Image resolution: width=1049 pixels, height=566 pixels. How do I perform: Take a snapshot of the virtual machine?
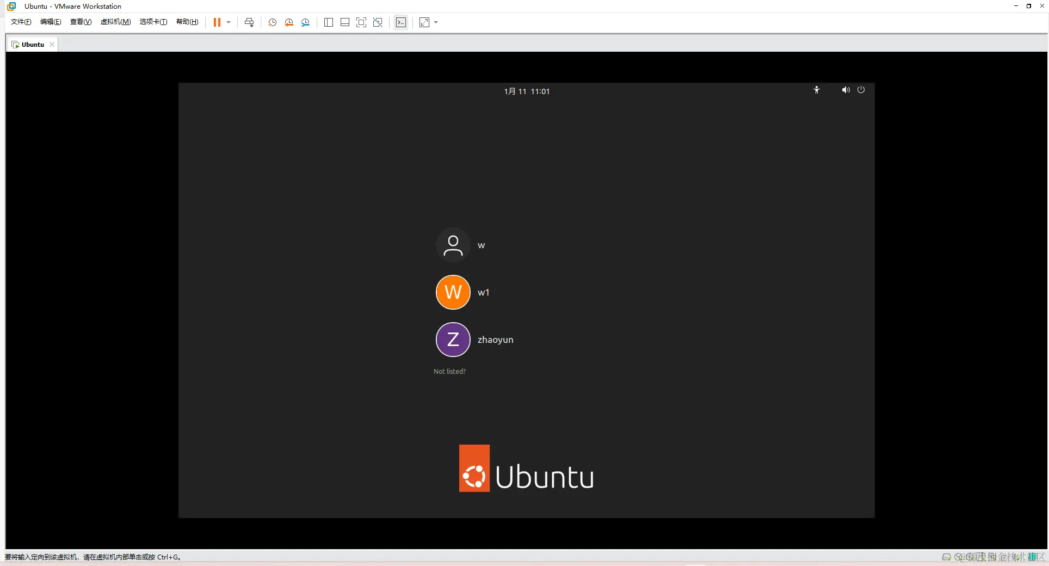coord(273,22)
